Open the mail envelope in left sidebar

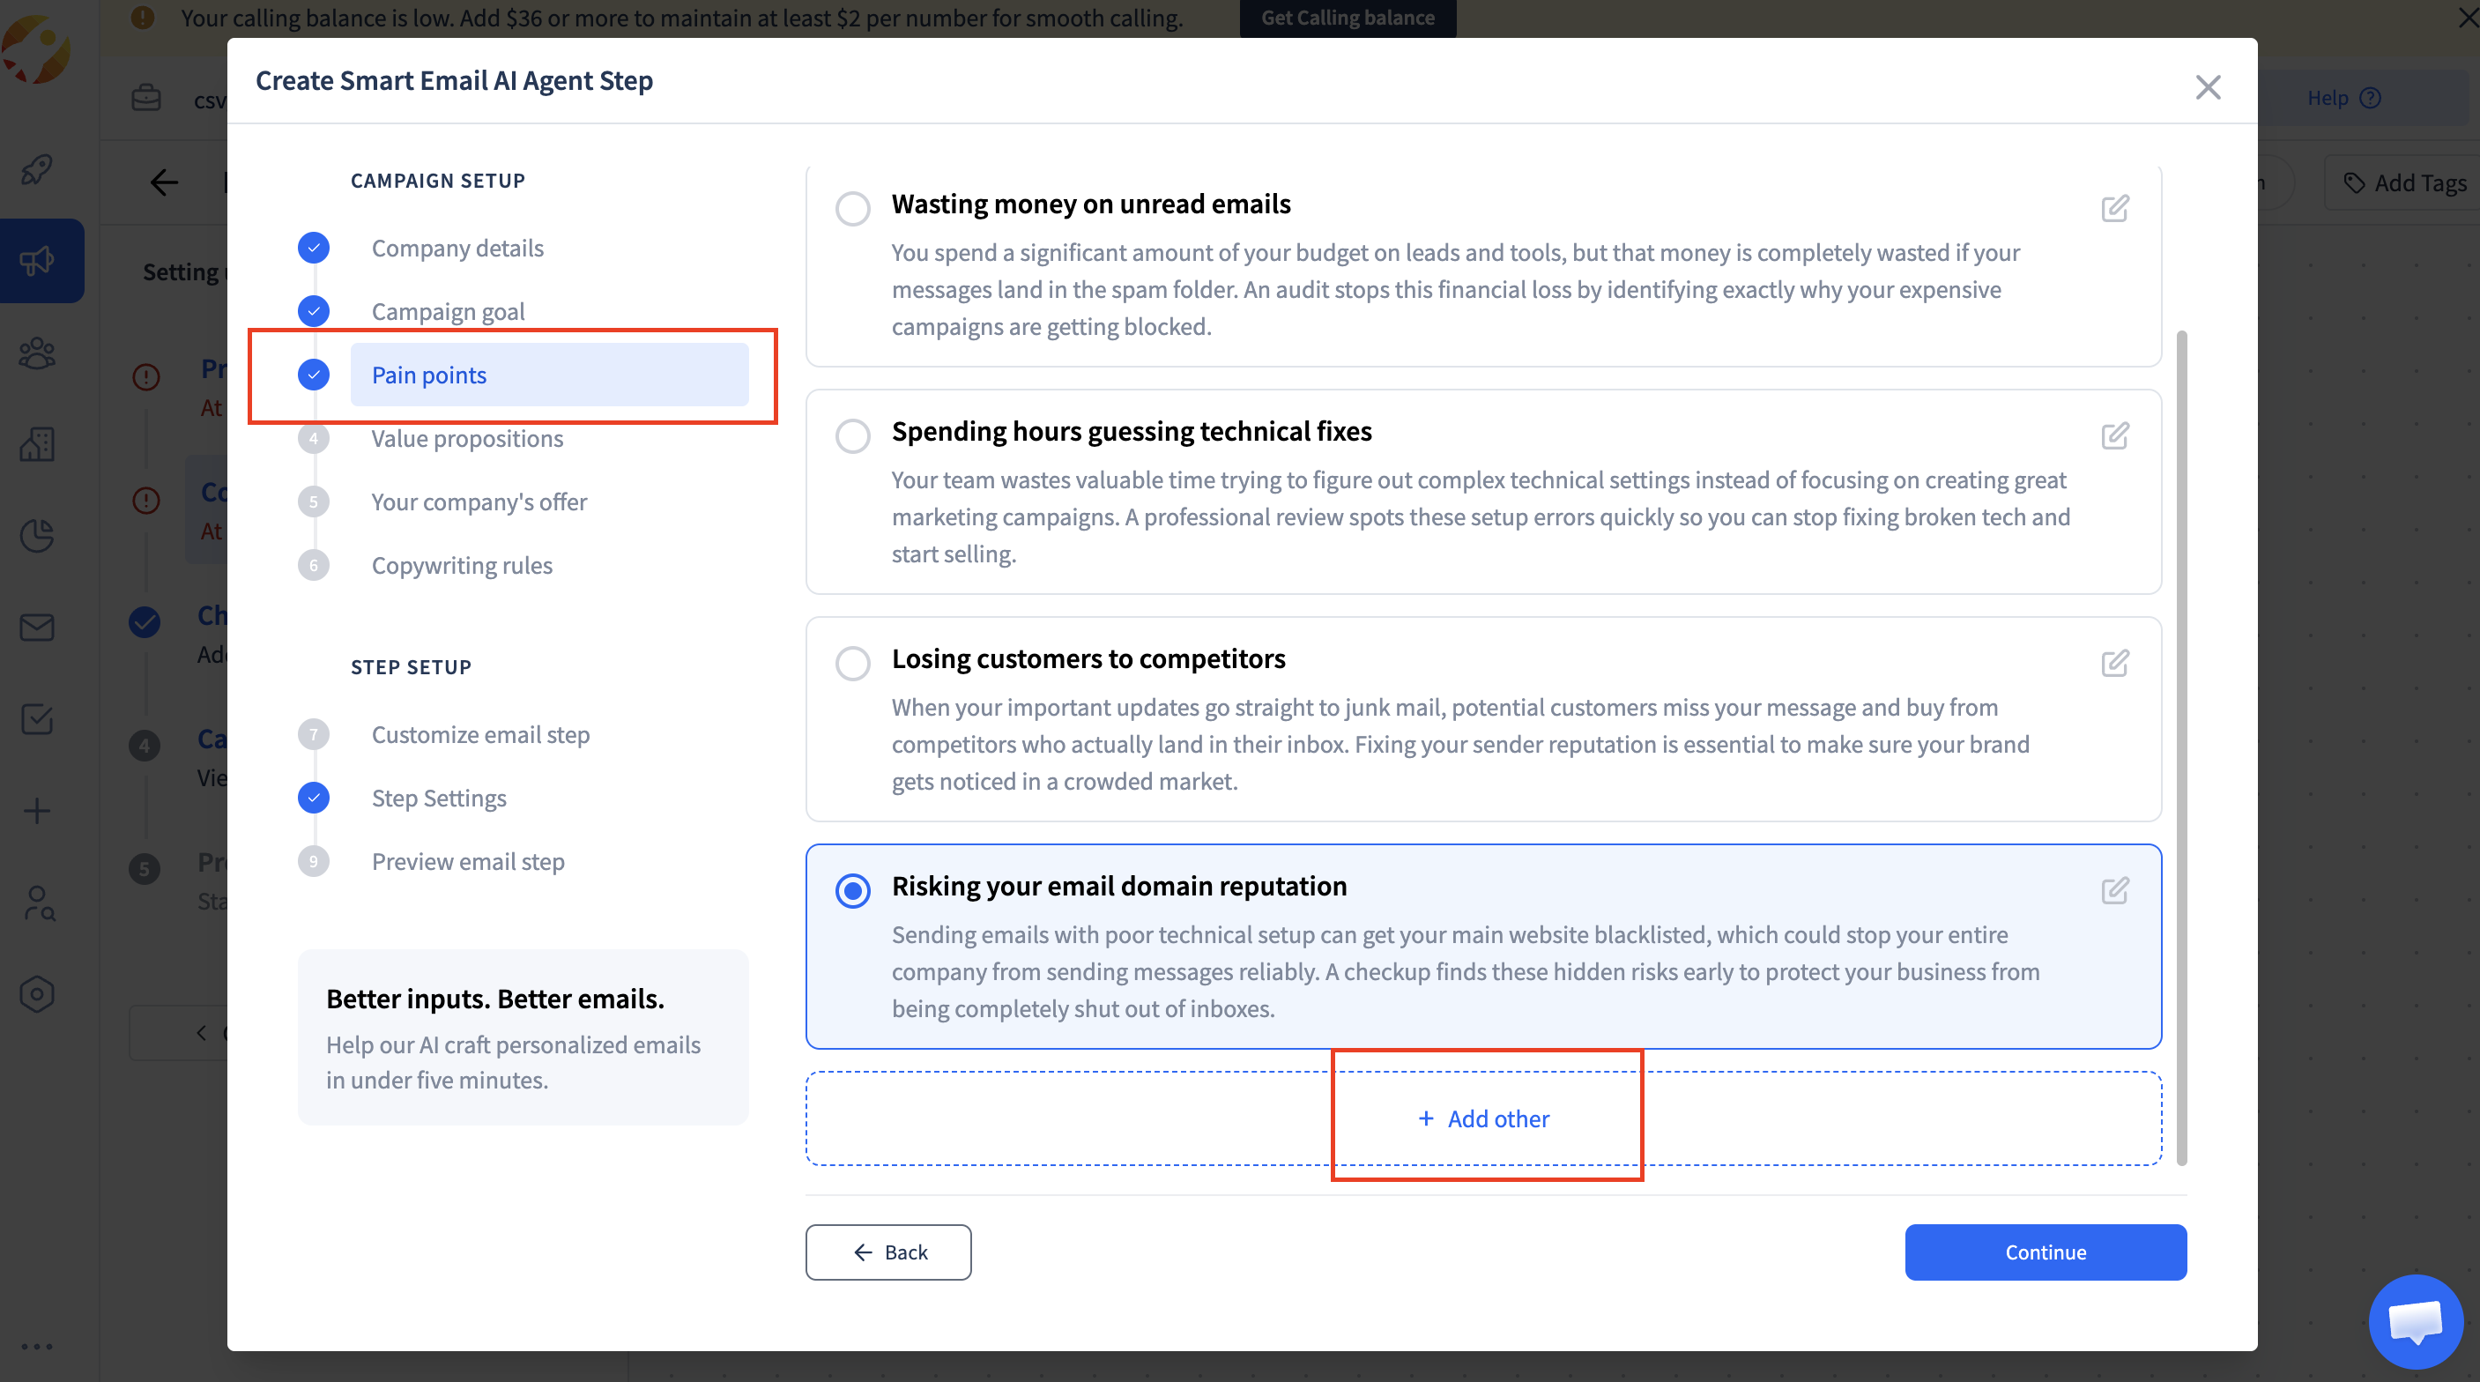[38, 628]
